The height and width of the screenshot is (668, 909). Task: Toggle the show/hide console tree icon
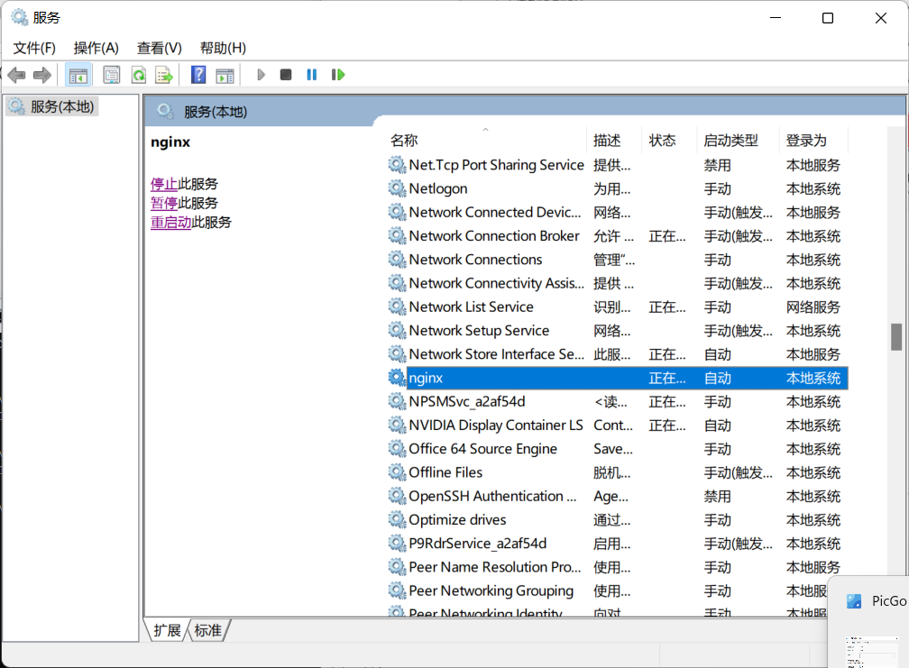click(78, 75)
